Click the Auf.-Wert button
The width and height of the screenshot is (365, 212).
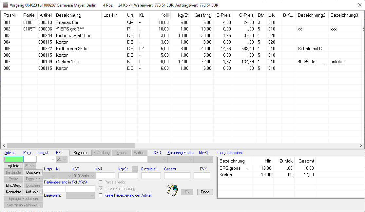33,192
